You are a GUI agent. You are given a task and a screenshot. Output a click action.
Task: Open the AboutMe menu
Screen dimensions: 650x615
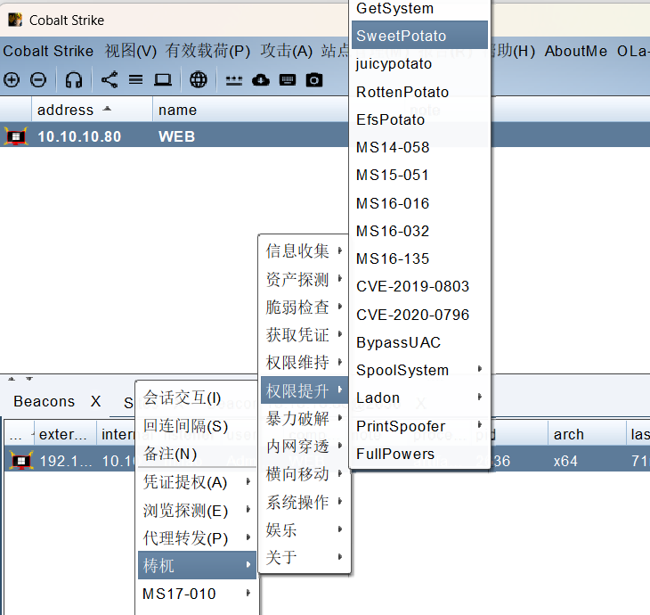click(576, 51)
